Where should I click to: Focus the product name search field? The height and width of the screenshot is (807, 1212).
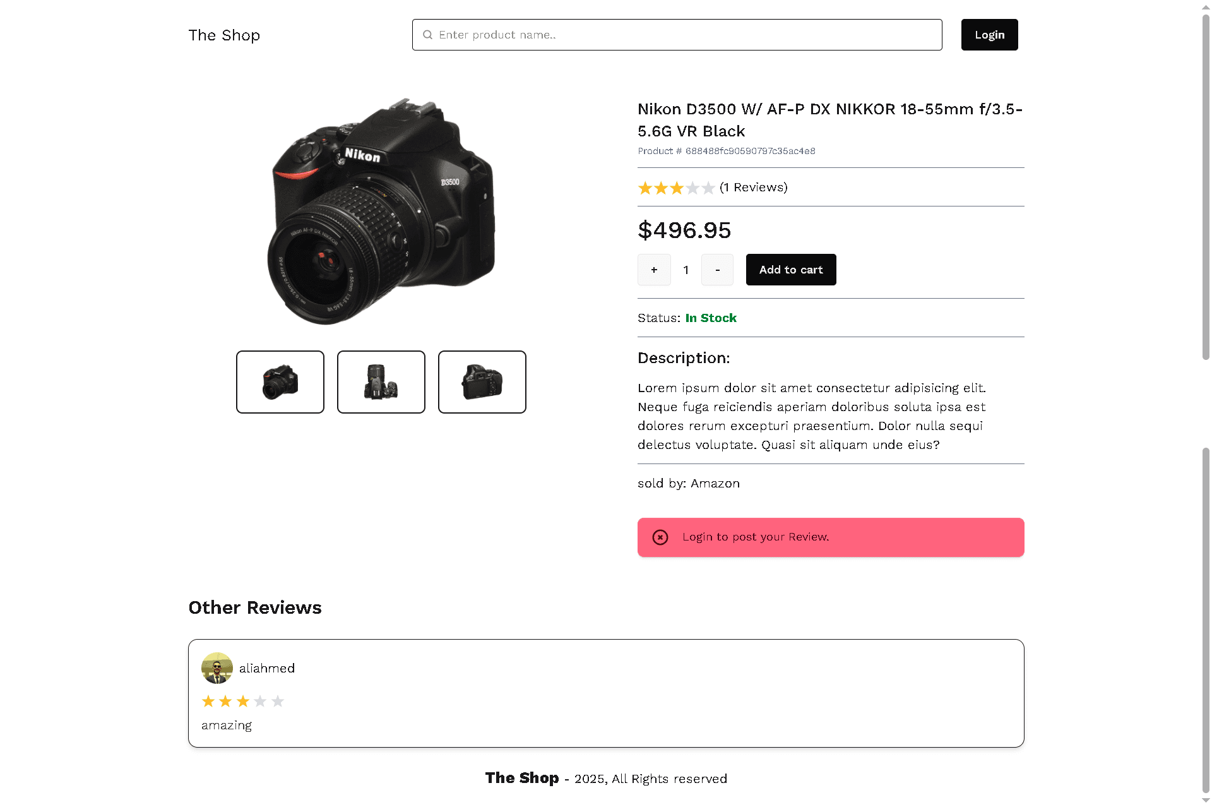point(685,35)
